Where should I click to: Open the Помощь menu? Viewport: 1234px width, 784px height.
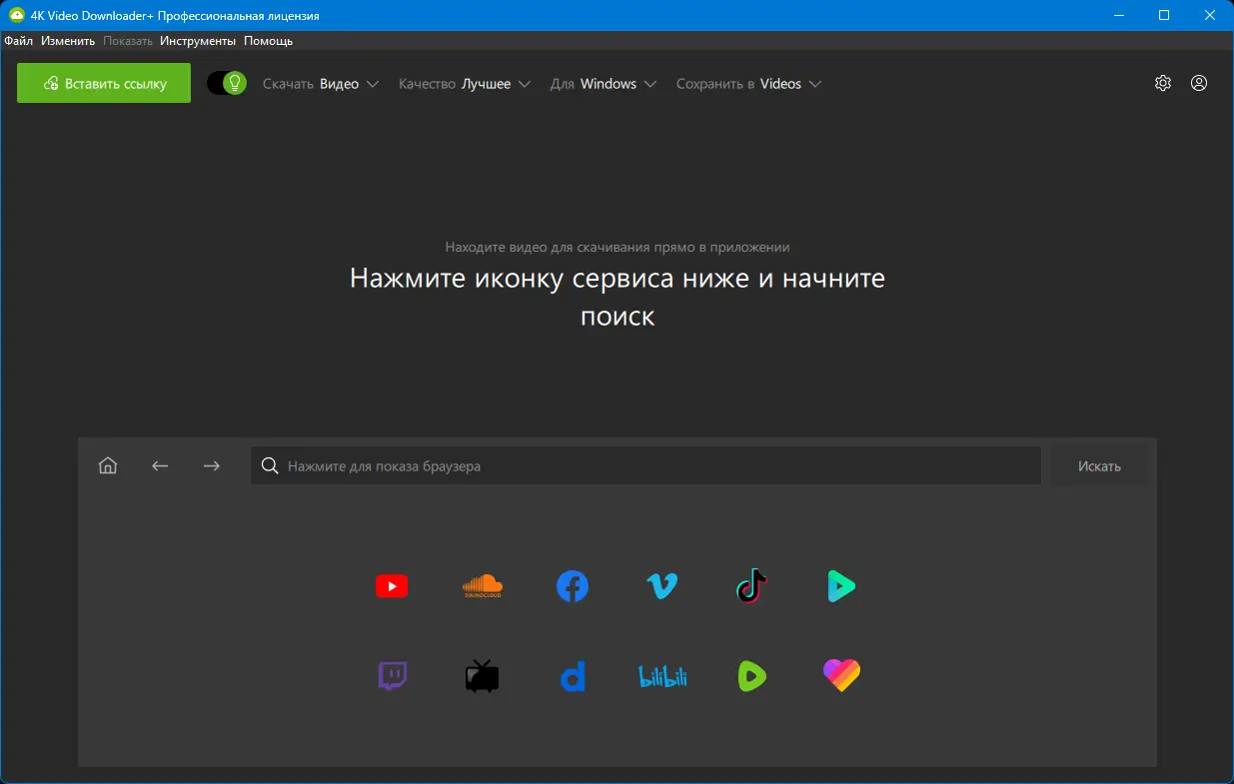268,40
